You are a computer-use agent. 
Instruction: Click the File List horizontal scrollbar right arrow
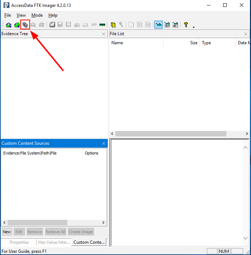(247, 134)
